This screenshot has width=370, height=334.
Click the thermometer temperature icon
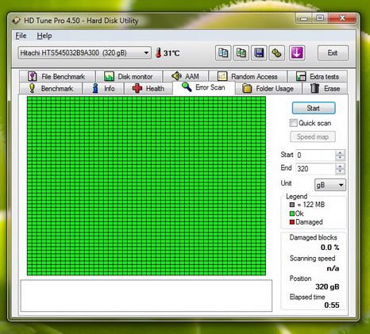(159, 53)
